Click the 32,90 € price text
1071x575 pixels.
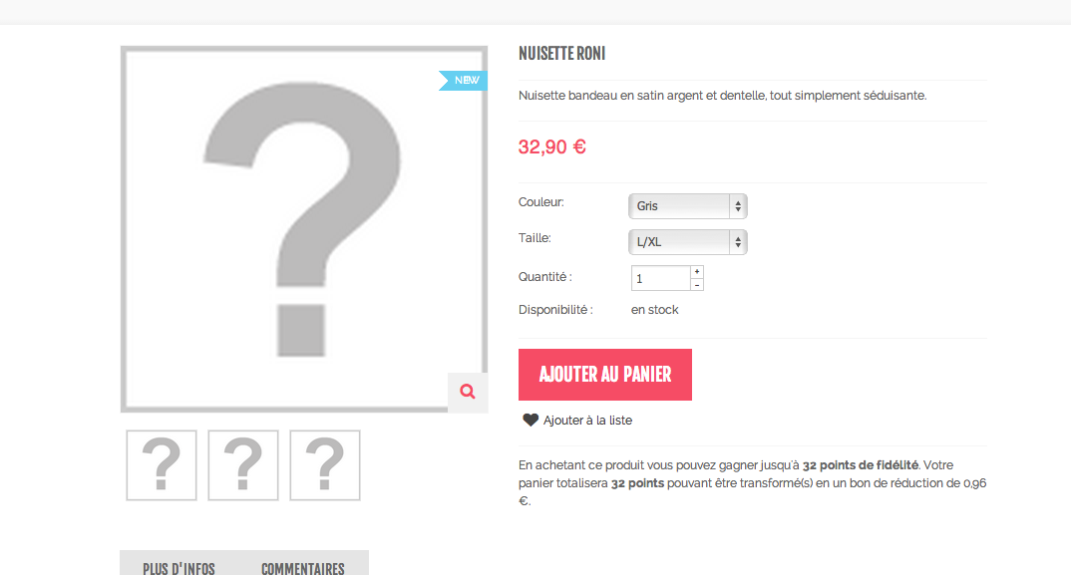point(551,146)
